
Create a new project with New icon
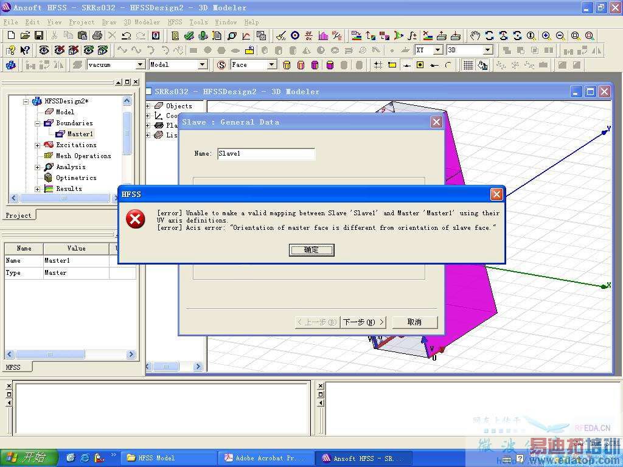point(11,35)
